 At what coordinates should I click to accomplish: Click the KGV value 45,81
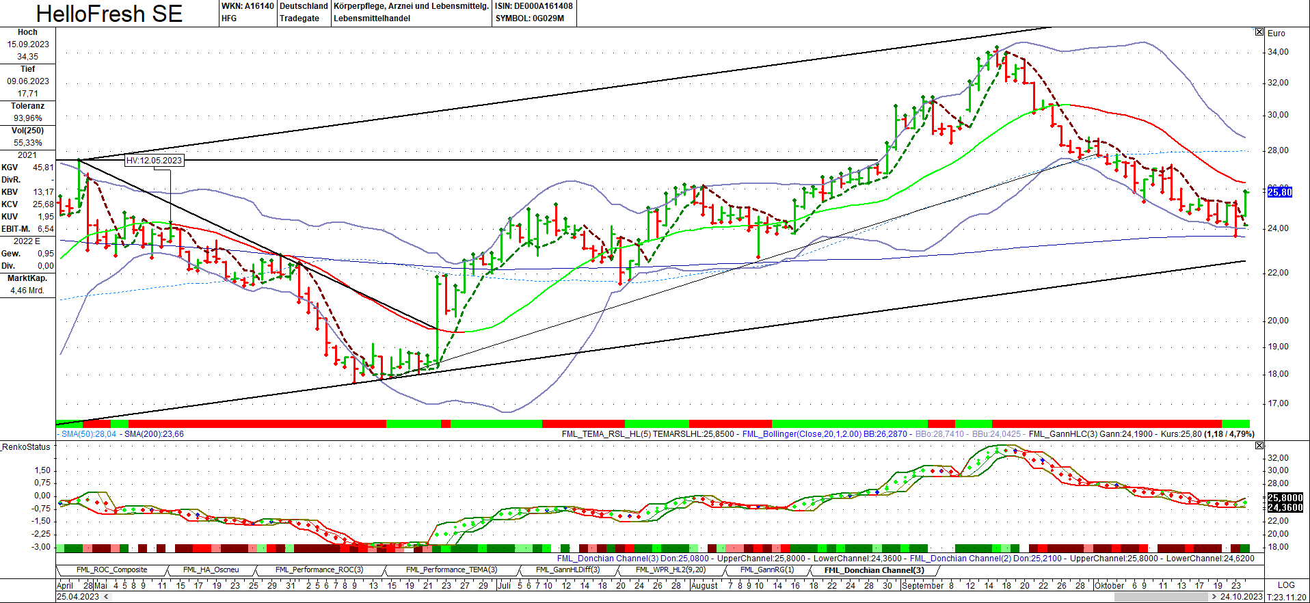43,167
